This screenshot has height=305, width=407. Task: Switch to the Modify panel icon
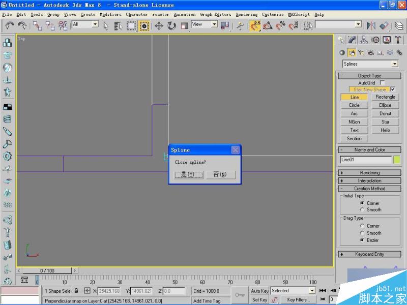(x=352, y=40)
